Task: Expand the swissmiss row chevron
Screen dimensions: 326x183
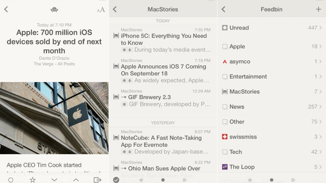Action: (320, 137)
